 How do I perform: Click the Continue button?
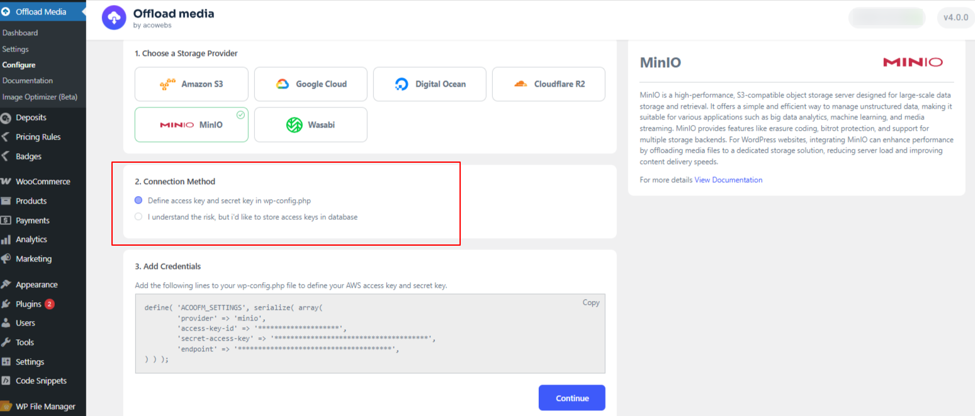click(572, 398)
